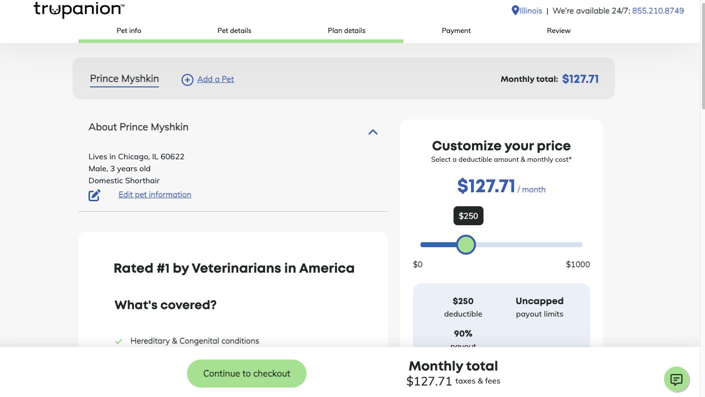Go to the Pet details step
The width and height of the screenshot is (705, 397).
234,30
